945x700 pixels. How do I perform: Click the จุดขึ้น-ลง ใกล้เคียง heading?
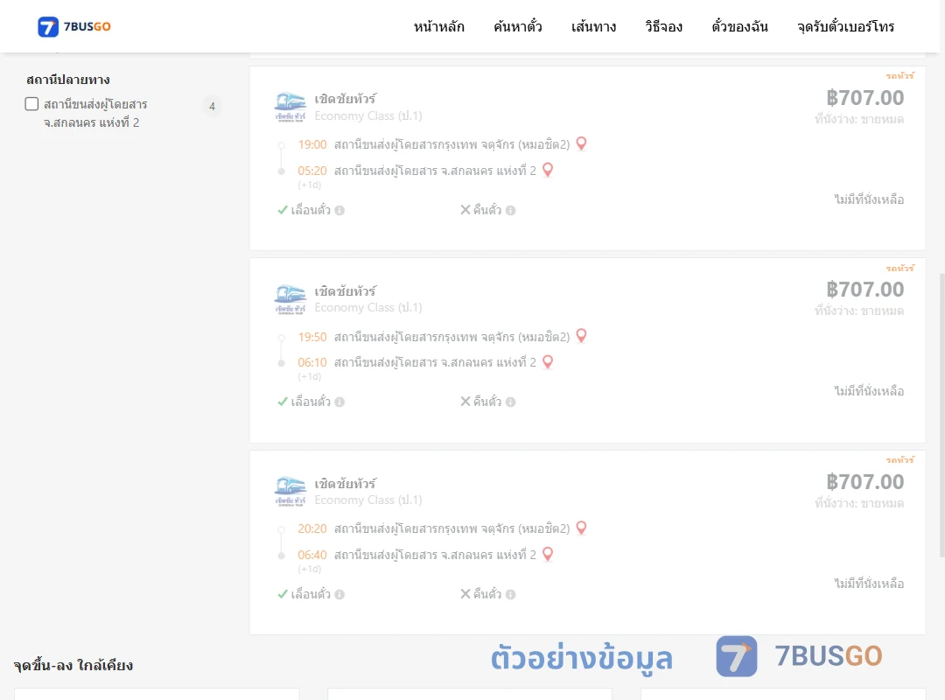point(73,665)
